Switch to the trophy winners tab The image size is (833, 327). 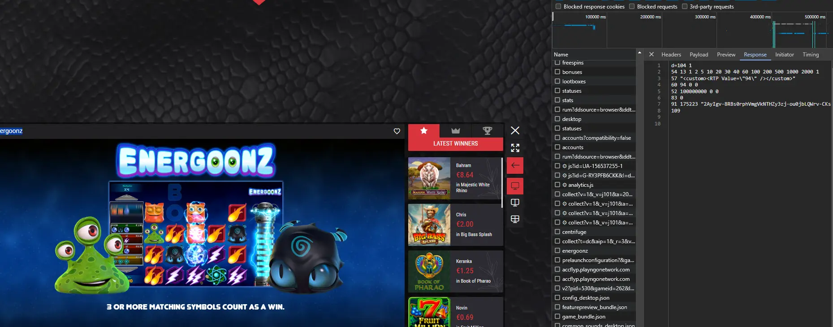click(487, 131)
